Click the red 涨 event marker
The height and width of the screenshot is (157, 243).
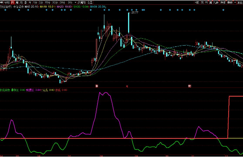point(97,86)
